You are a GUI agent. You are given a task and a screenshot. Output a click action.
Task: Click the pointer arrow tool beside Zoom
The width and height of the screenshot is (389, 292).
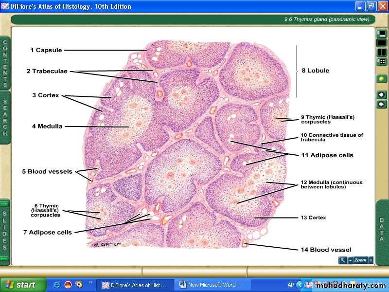pyautogui.click(x=343, y=260)
